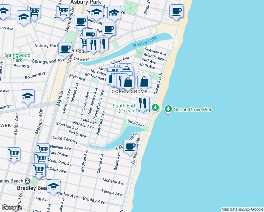Select the front restaurant marker near Cookman
The height and width of the screenshot is (212, 264).
[x=93, y=45]
